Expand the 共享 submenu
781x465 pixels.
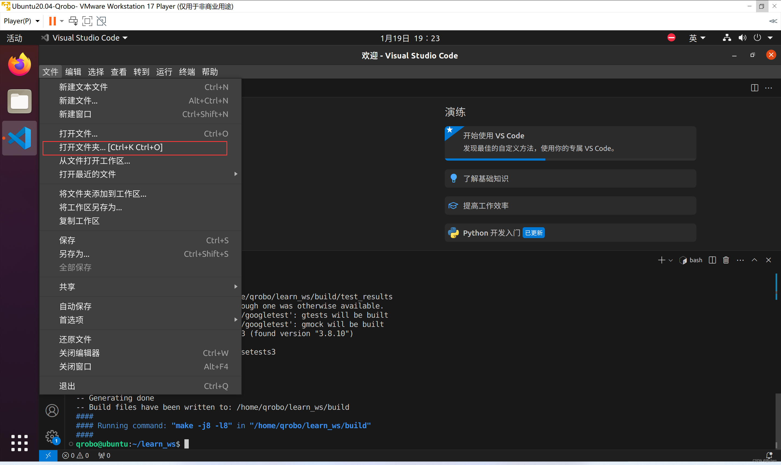140,287
